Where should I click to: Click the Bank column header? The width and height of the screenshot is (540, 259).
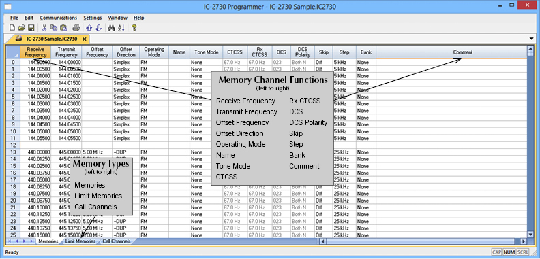(366, 52)
